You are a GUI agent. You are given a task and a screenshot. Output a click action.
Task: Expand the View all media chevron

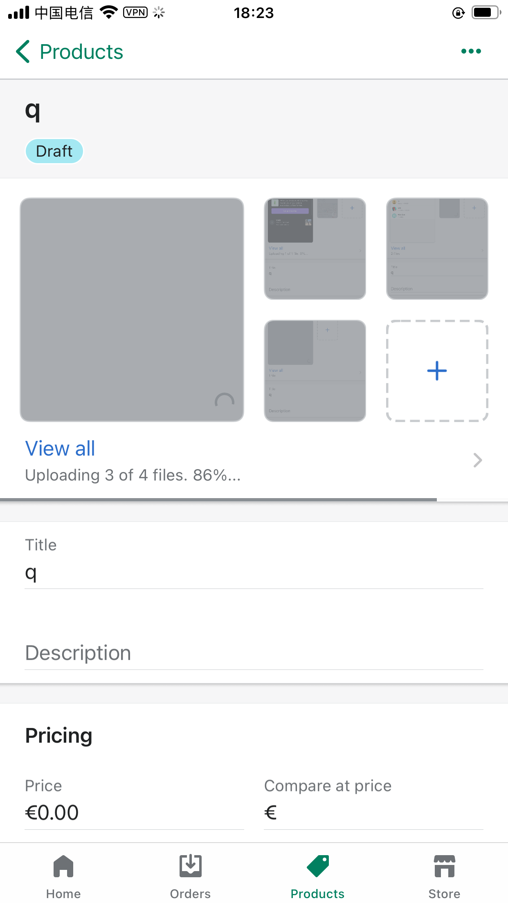coord(477,460)
